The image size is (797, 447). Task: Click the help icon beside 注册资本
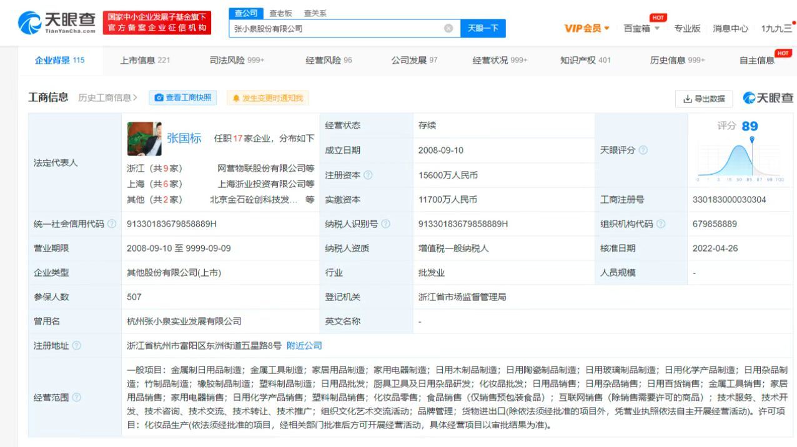pos(368,175)
